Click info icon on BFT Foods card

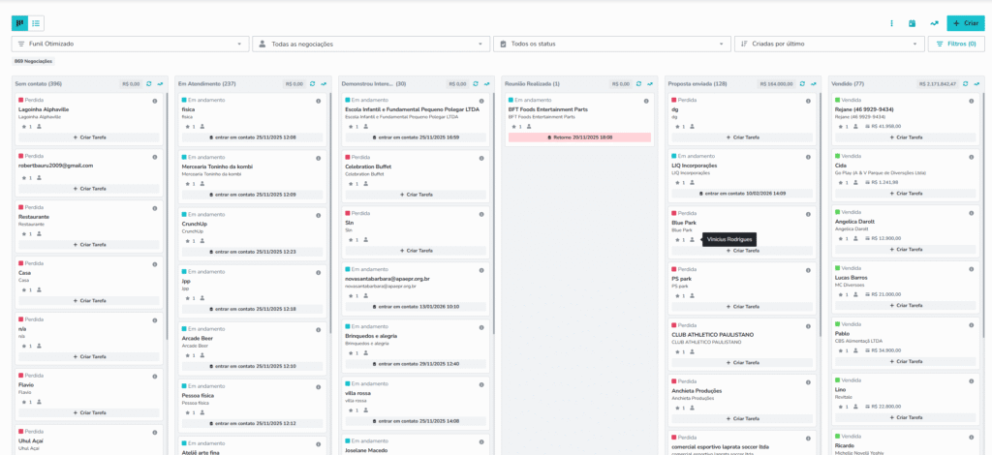click(x=646, y=101)
